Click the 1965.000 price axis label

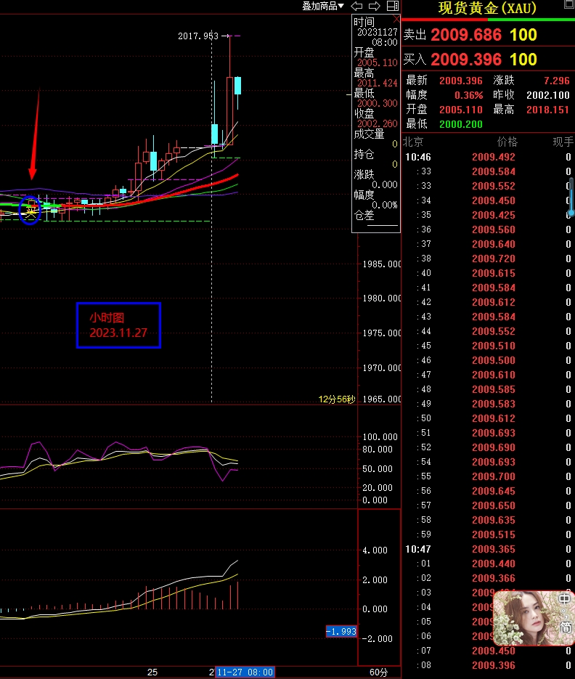(x=381, y=399)
